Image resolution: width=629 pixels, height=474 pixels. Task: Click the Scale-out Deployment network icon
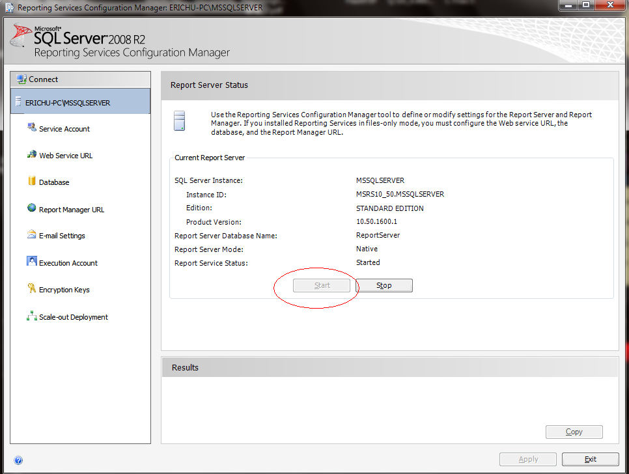32,316
